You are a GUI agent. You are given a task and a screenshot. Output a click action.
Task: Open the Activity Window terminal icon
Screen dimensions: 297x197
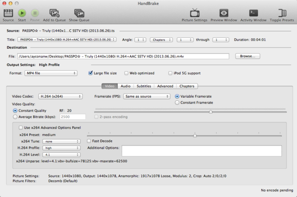tap(253, 13)
